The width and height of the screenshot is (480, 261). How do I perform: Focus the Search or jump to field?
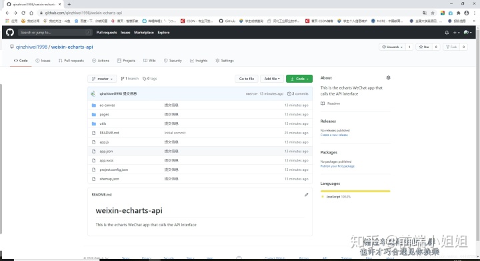pos(55,33)
